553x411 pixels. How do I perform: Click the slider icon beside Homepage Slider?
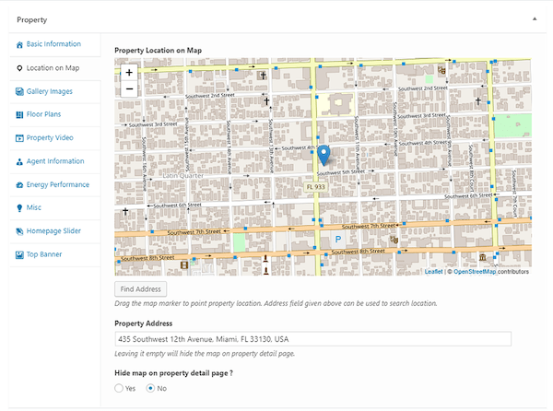tap(19, 231)
